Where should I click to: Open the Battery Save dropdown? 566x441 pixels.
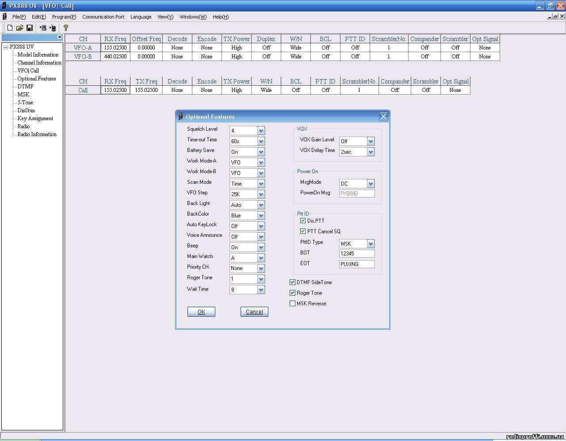pos(261,152)
